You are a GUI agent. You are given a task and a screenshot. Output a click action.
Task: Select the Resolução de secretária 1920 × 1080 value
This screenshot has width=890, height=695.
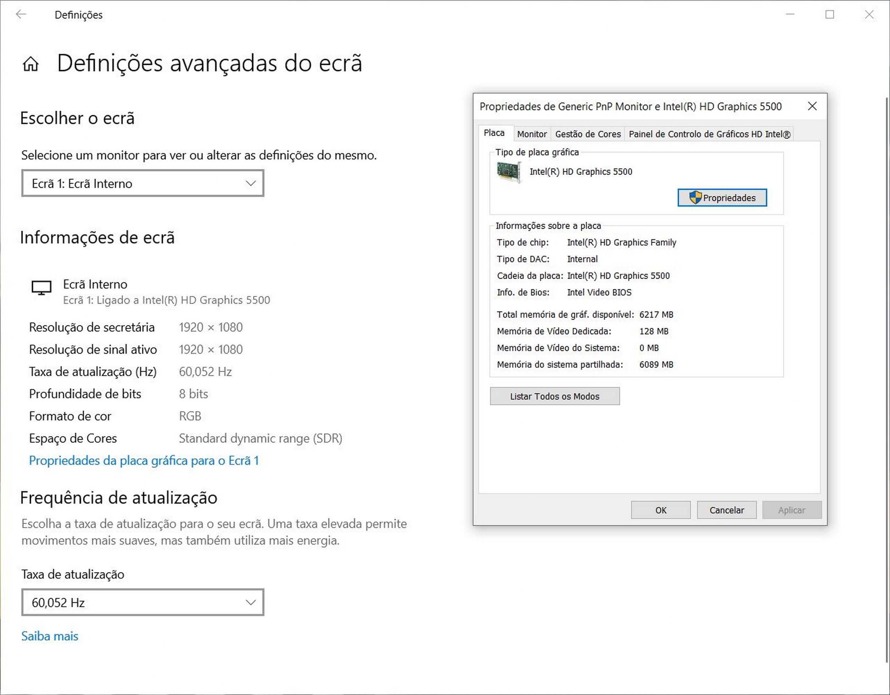(211, 327)
